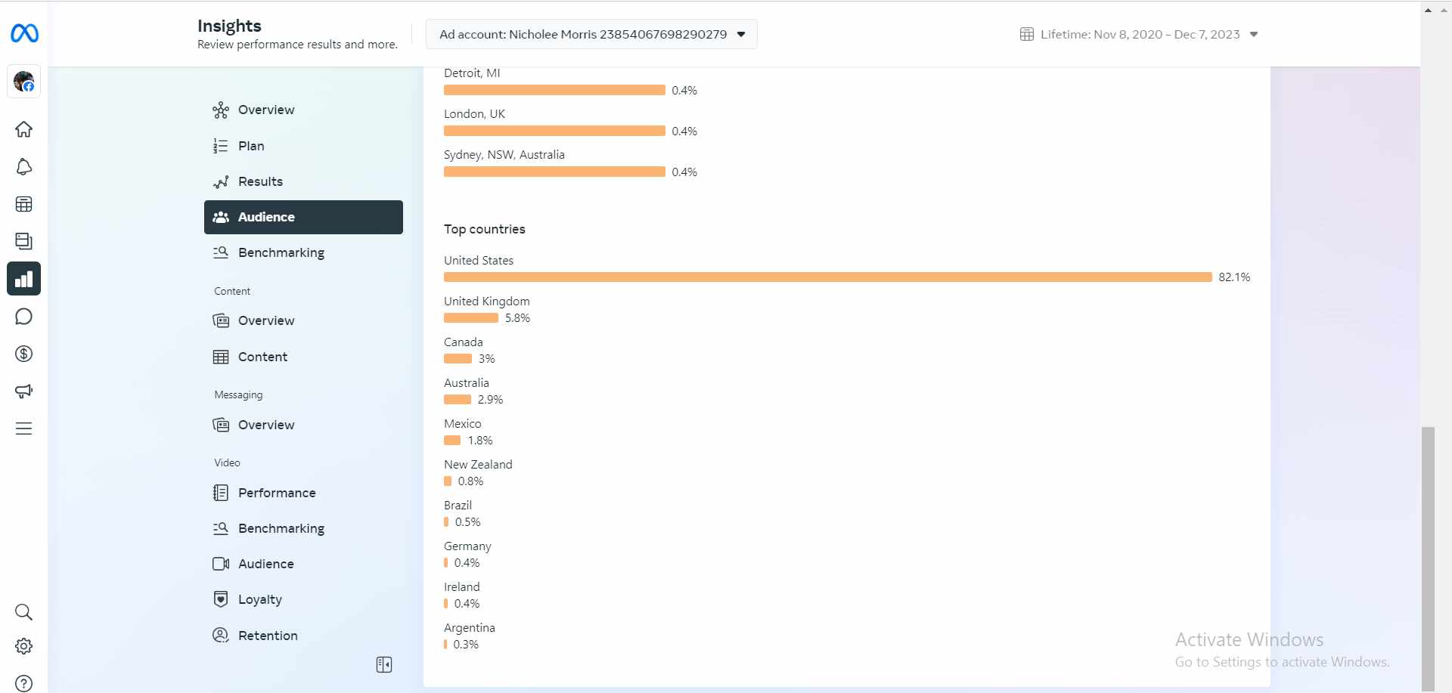Open Overview under Content section
Viewport: 1452px width, 693px height.
point(303,320)
